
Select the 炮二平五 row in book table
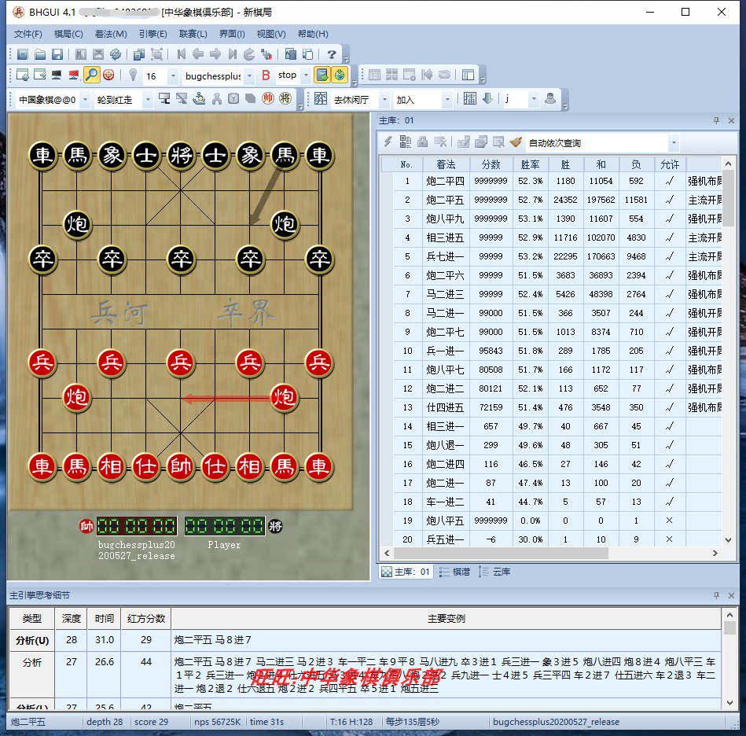pos(557,200)
